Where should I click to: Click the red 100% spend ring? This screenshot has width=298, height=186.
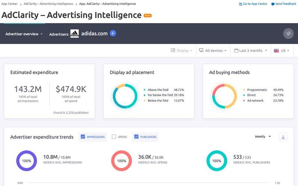121,161
